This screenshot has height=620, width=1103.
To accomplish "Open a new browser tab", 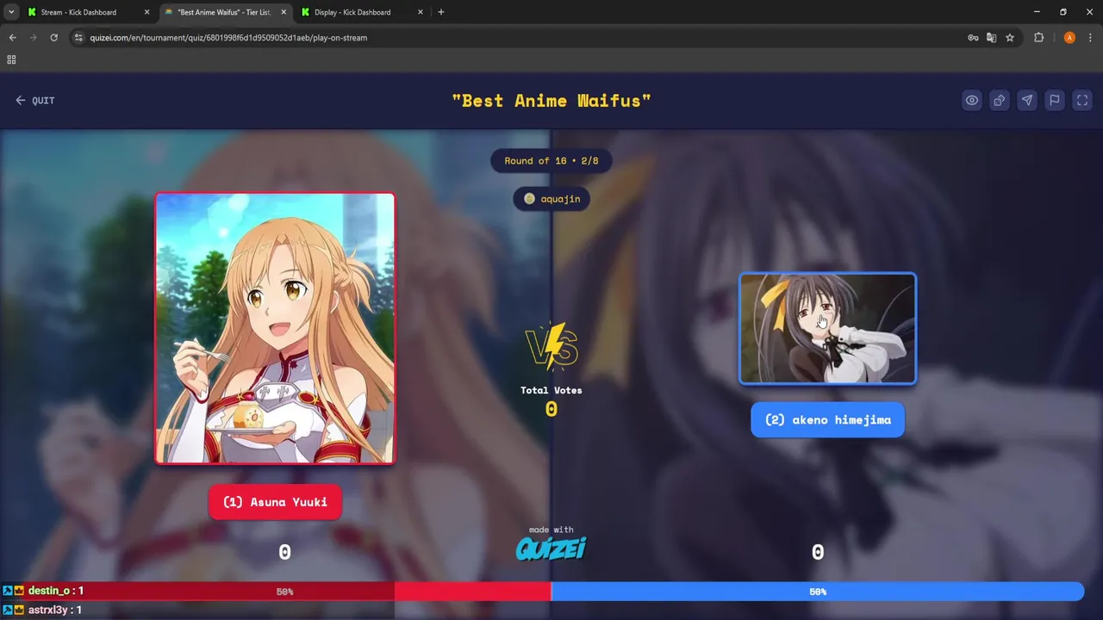I will 441,12.
